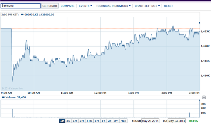The height and width of the screenshot is (124, 211).
Task: Click the 30K volume axis label
Action: click(x=203, y=104)
